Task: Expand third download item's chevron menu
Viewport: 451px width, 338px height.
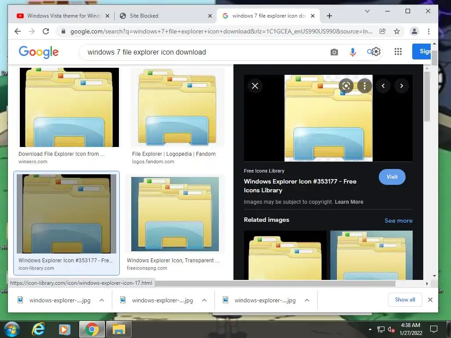Action: click(307, 300)
